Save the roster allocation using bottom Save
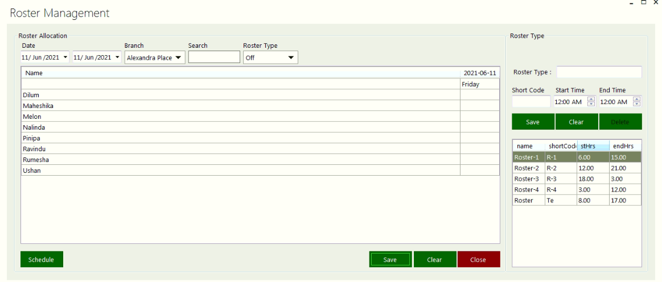662x282 pixels. click(390, 259)
